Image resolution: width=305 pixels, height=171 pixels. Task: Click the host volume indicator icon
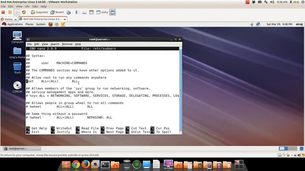point(272,2)
